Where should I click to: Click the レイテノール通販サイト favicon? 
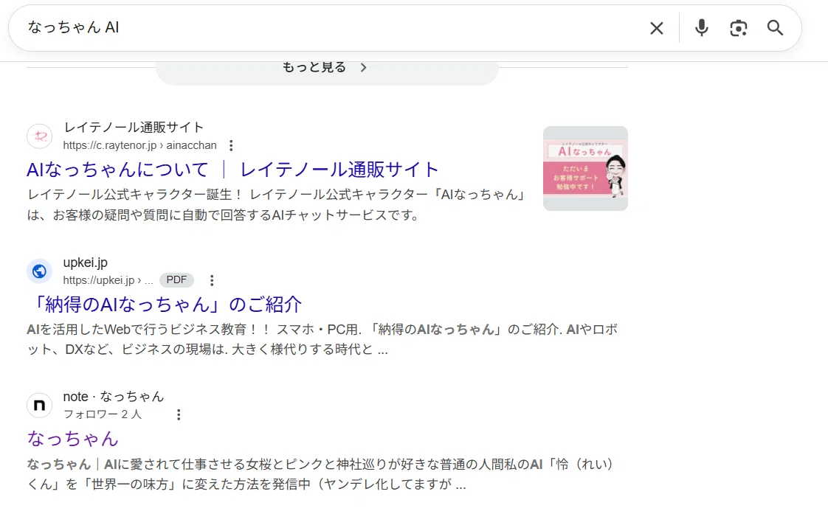click(x=40, y=136)
